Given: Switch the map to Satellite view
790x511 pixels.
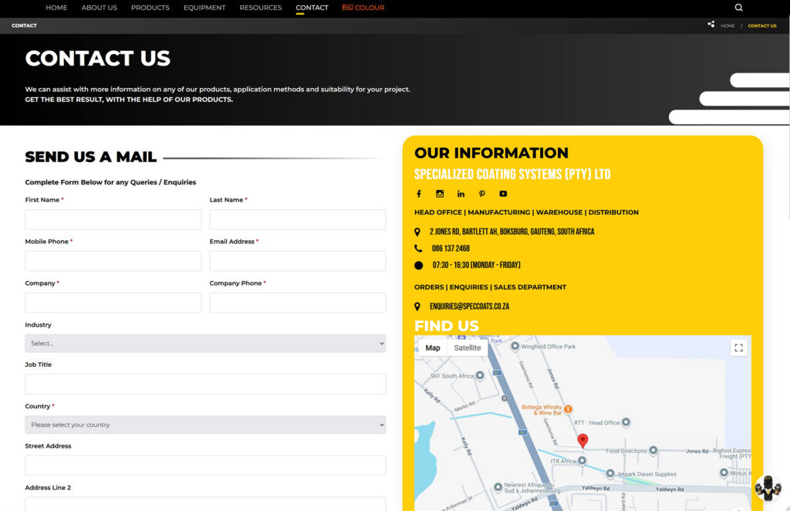Looking at the screenshot, I should pos(468,347).
